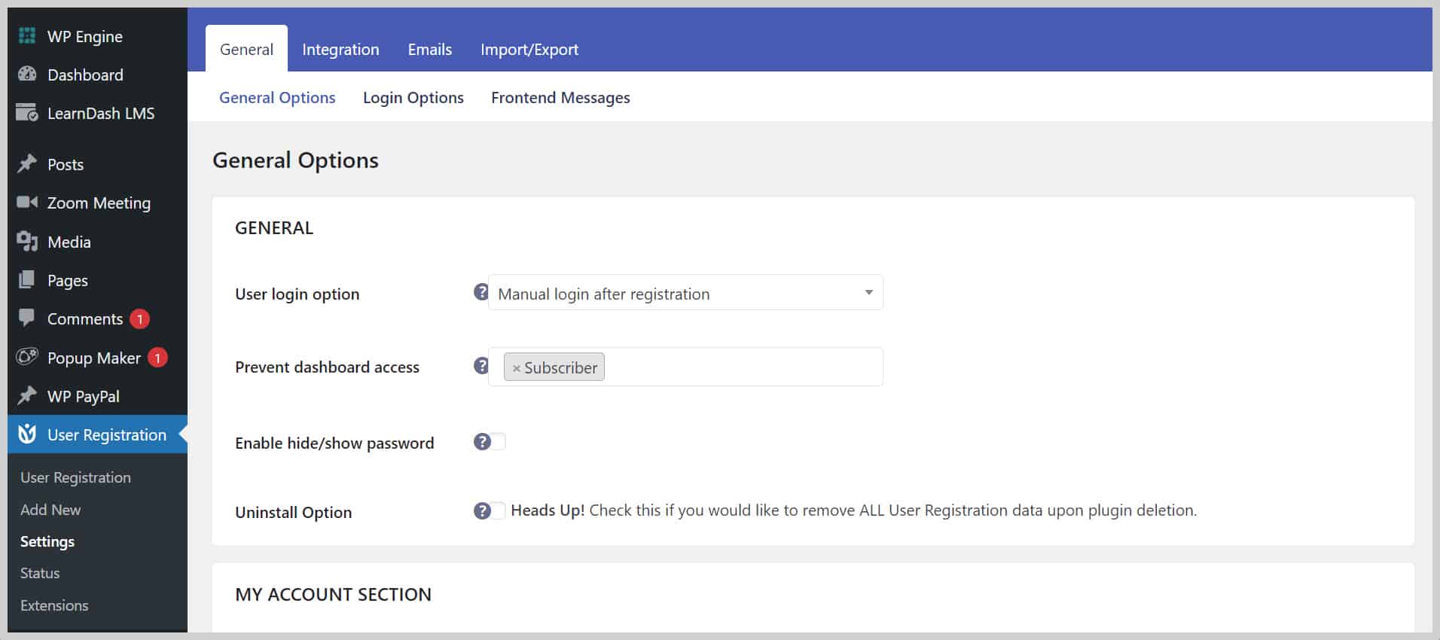Open Frontend Messages sub-tab
This screenshot has height=640, width=1440.
[560, 97]
